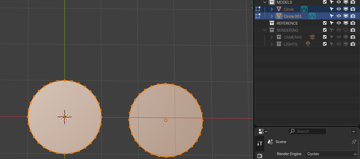Click the light bulb icon beside LIGHTS
360x159 pixels.
pyautogui.click(x=308, y=44)
